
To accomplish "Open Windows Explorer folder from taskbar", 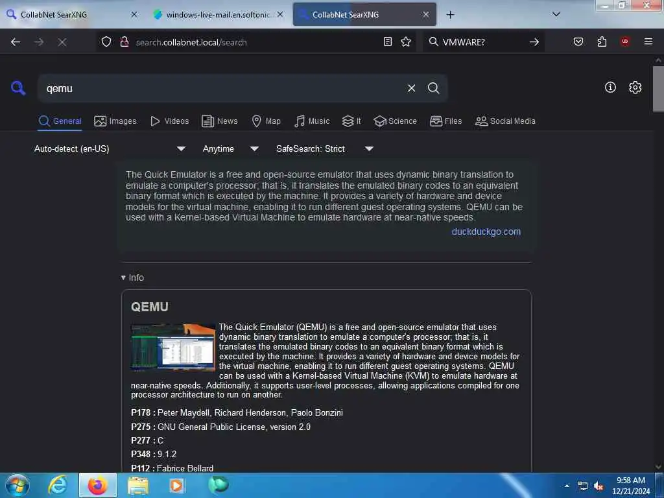I will [138, 485].
